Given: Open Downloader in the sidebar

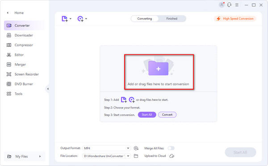Looking at the screenshot, I should (x=25, y=35).
